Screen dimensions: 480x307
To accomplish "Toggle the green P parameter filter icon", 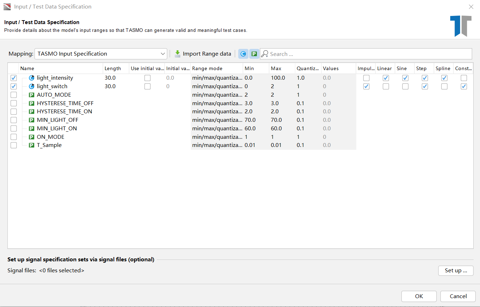I will coord(254,54).
